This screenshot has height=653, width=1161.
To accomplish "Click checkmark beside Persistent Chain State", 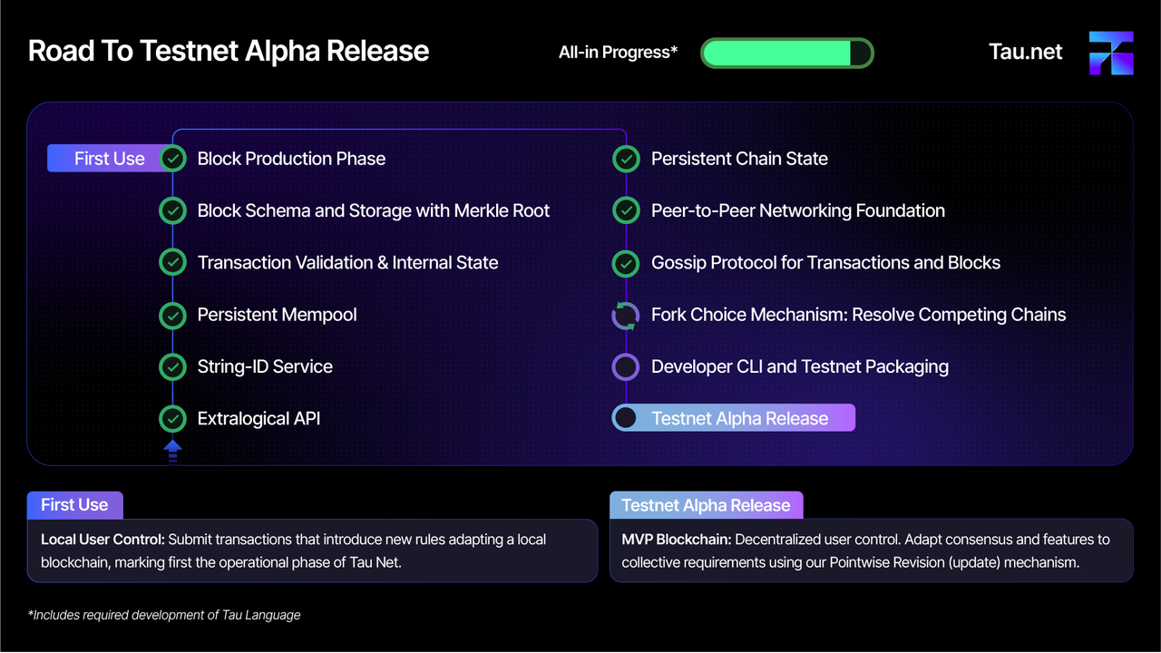I will pos(626,159).
